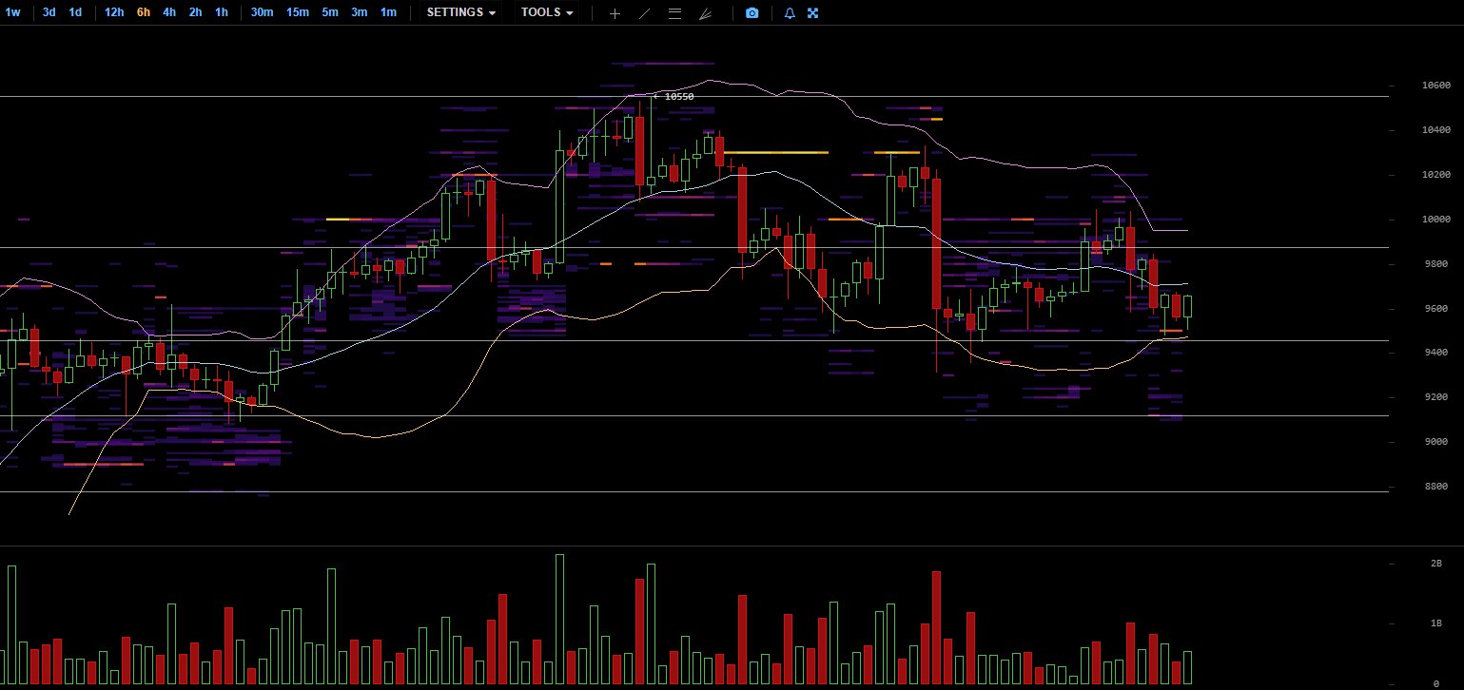Viewport: 1464px width, 690px height.
Task: Click the 8800 price axis label
Action: [x=1435, y=488]
